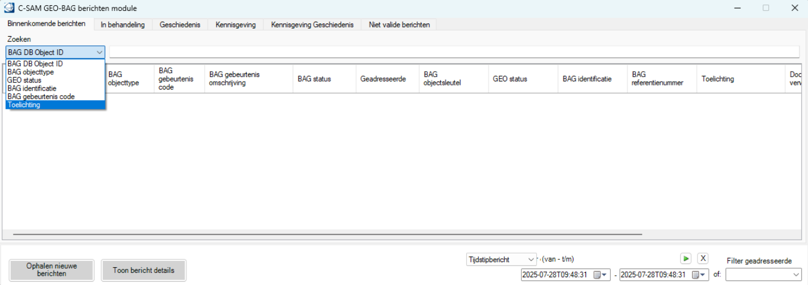Open the In behandeling tab
This screenshot has width=808, height=285.
pyautogui.click(x=123, y=25)
